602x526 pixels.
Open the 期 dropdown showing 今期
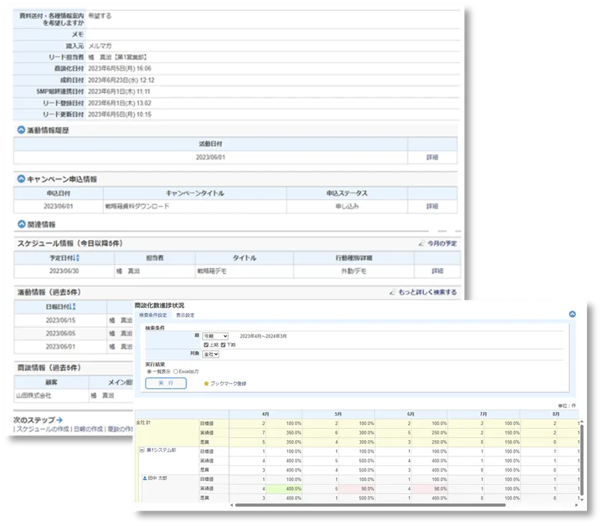point(215,335)
